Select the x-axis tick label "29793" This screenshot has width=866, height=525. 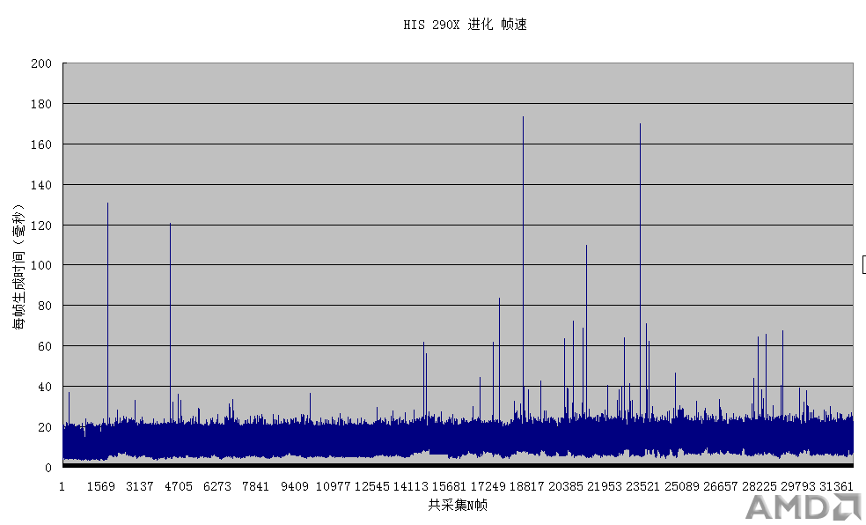point(797,486)
